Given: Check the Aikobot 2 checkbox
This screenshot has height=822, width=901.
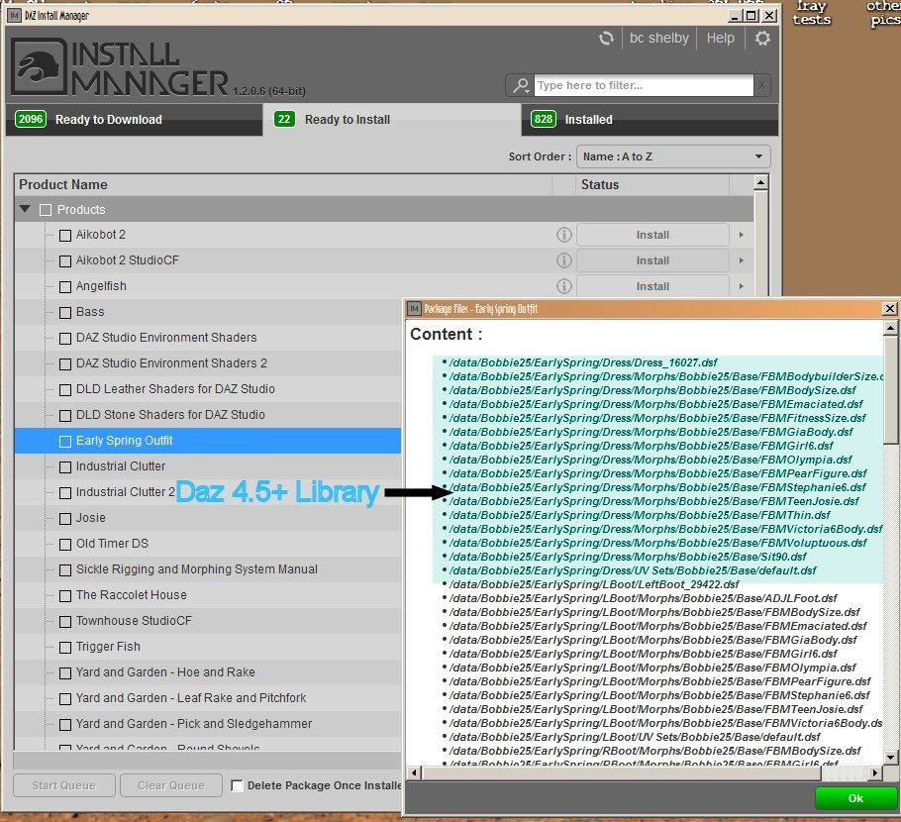Looking at the screenshot, I should (x=65, y=235).
